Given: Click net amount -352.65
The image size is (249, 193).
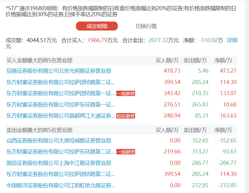Looking at the screenshot, I should coord(227,141).
